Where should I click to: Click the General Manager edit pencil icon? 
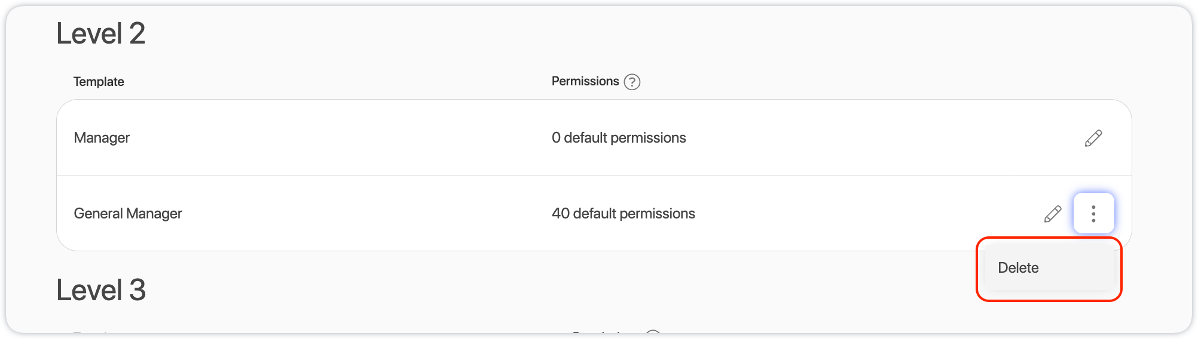click(1053, 214)
